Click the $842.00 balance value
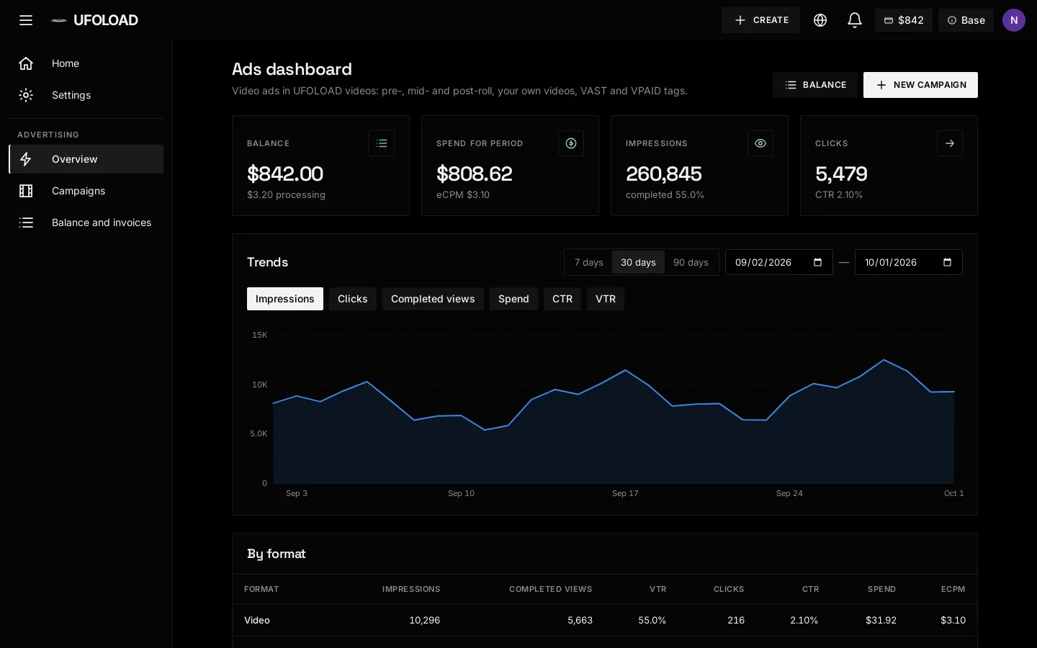This screenshot has height=648, width=1037. 285,174
